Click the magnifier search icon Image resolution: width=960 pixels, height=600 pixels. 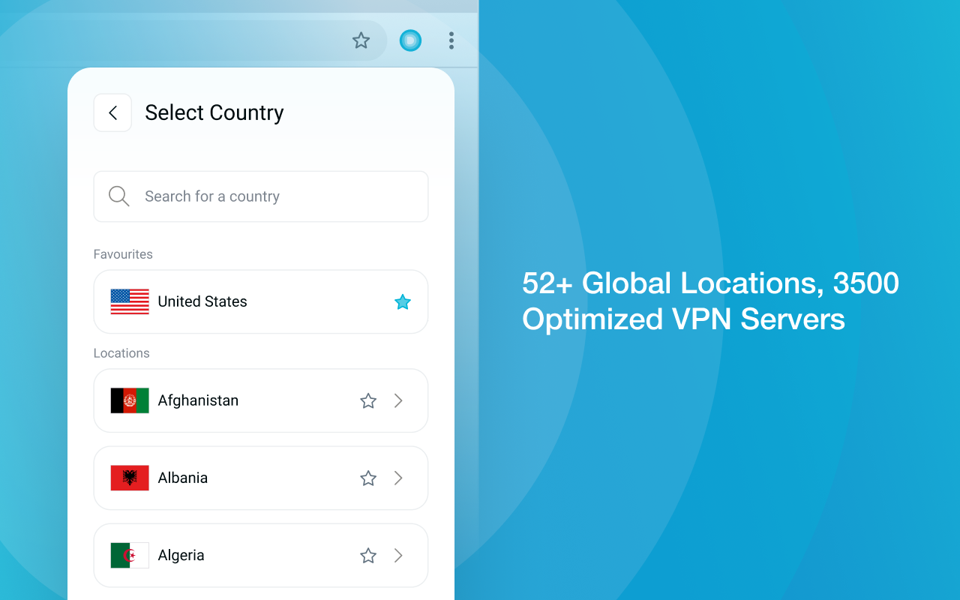[x=119, y=196]
